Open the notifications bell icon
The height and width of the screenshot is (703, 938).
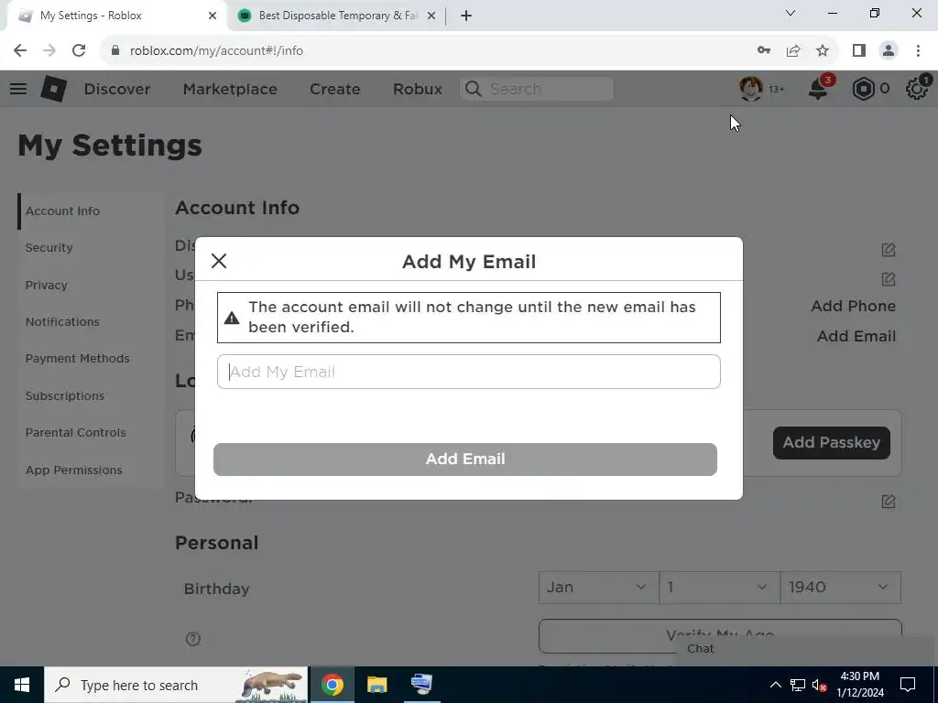point(818,89)
